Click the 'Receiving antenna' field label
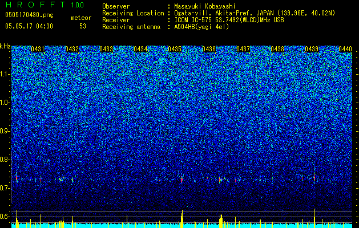This screenshot has height=228, width=359. (x=131, y=27)
